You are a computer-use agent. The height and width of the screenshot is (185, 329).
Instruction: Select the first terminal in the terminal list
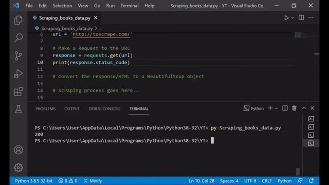tap(311, 119)
